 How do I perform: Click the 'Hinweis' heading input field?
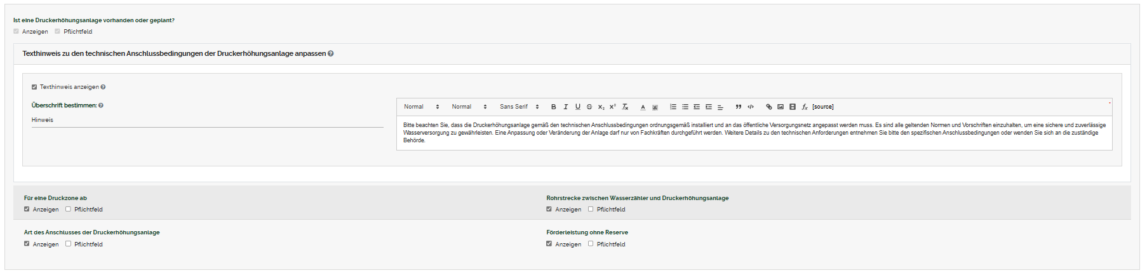pyautogui.click(x=207, y=120)
